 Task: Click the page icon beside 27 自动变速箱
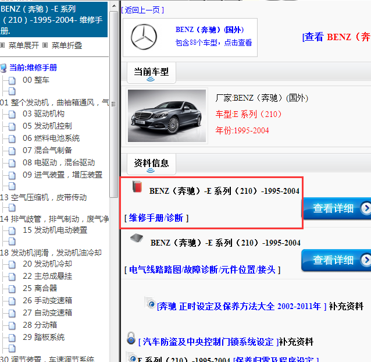(x=12, y=313)
